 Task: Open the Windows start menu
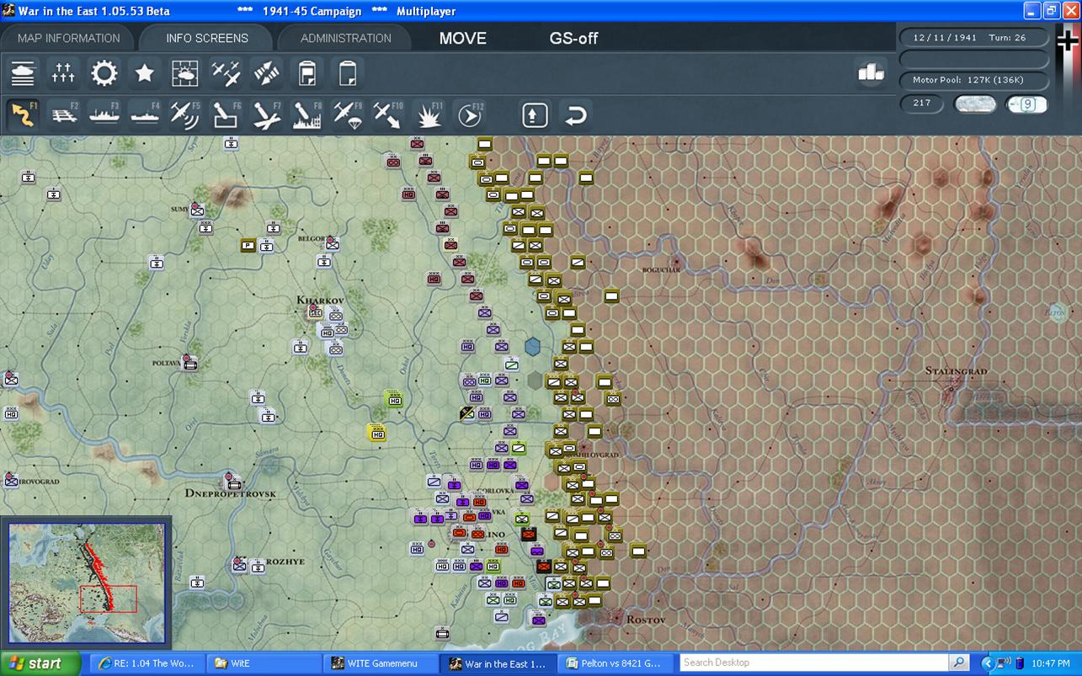point(40,663)
